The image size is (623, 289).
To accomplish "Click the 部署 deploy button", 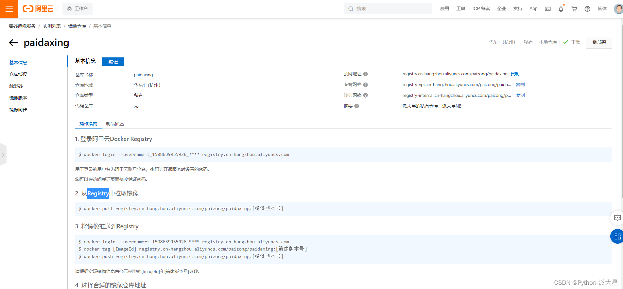I will [599, 42].
